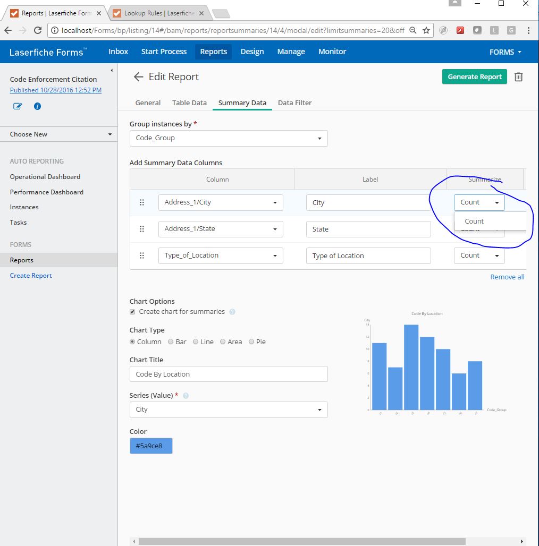The image size is (539, 546).
Task: Click the blue info icon in sidebar
Action: [x=37, y=106]
